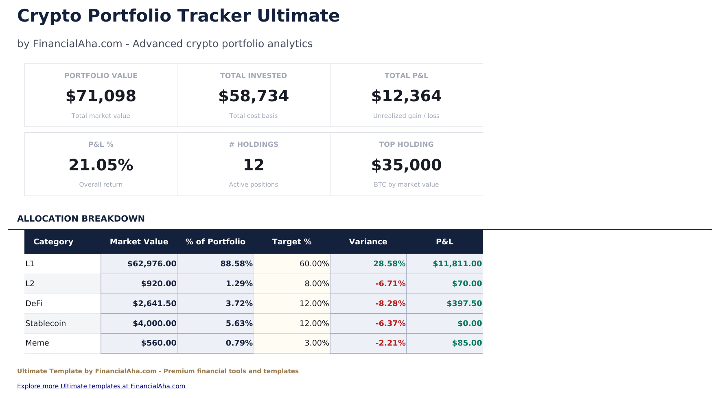Open the FinancialAha.com templates link

pyautogui.click(x=101, y=386)
